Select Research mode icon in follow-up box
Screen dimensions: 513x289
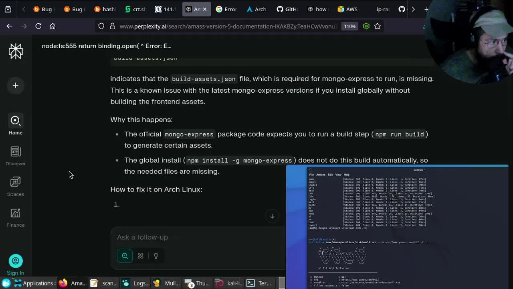click(140, 256)
